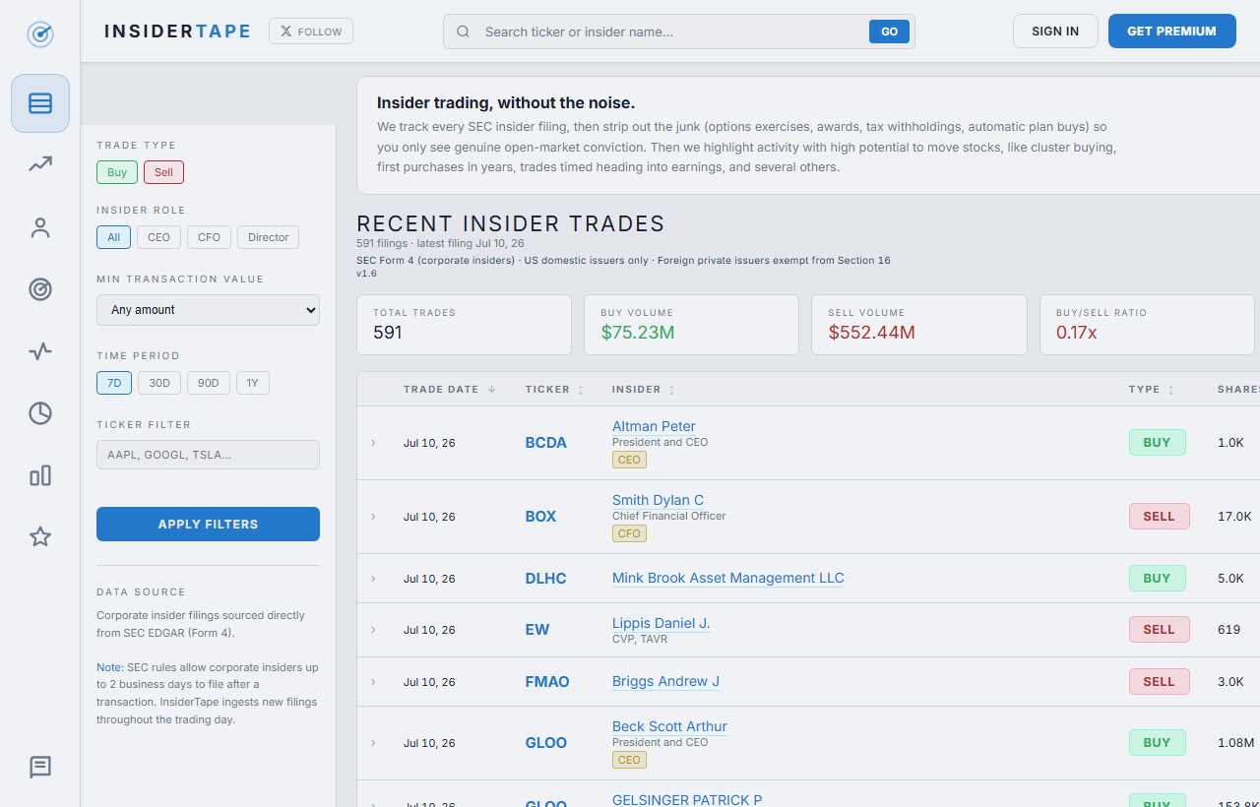
Task: Expand the BCDA trade row
Action: (x=373, y=443)
